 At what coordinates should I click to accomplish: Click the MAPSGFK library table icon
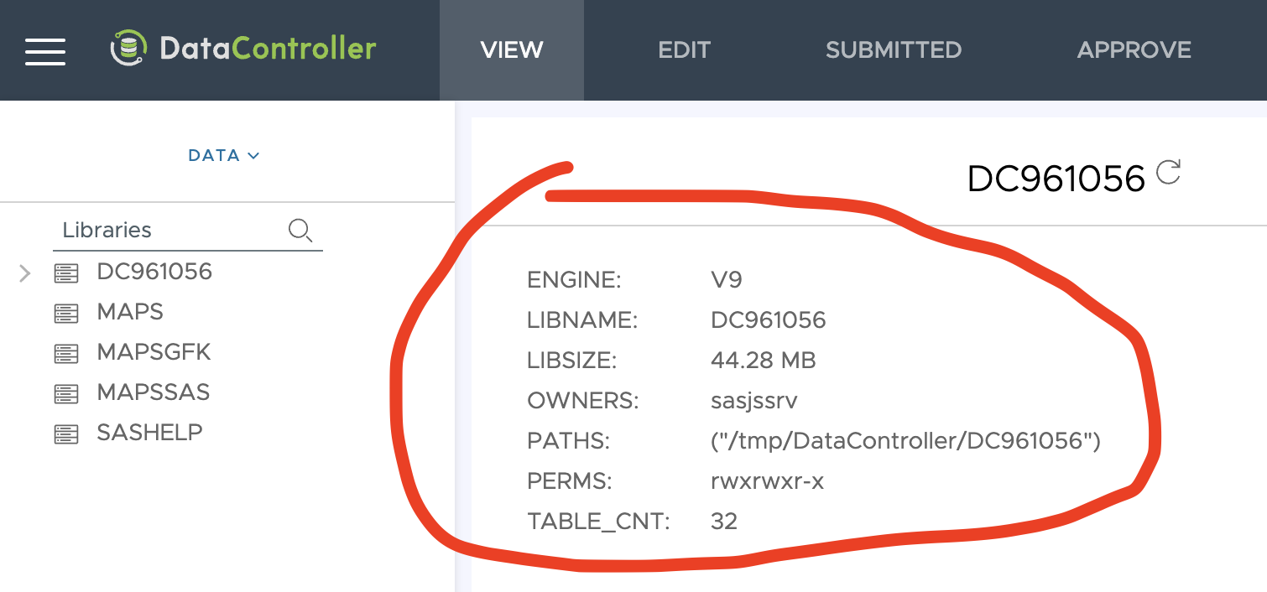(x=65, y=353)
